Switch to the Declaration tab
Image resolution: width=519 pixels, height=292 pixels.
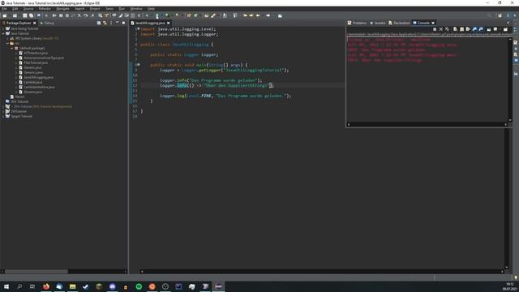point(399,23)
